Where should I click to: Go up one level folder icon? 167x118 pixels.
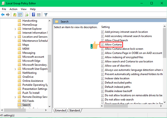point(15,15)
